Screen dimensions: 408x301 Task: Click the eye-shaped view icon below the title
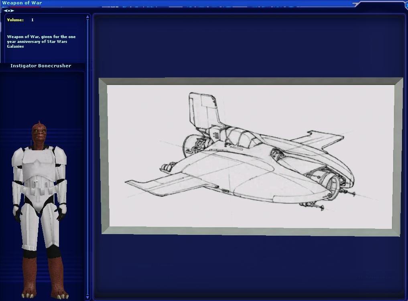tap(8, 11)
